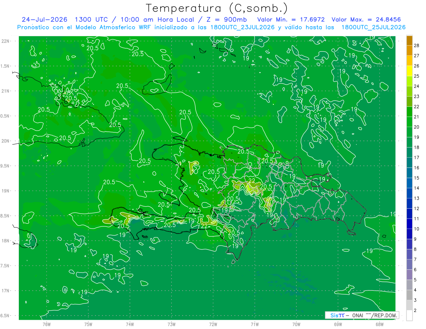Click the "76W" longitude axis label
Screen dimensions: 426x329
click(x=47, y=324)
